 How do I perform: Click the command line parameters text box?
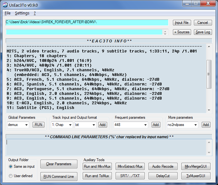coord(106,147)
